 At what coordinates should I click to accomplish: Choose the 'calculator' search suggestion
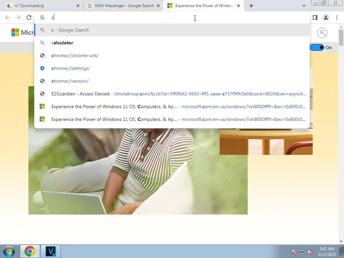point(172,43)
